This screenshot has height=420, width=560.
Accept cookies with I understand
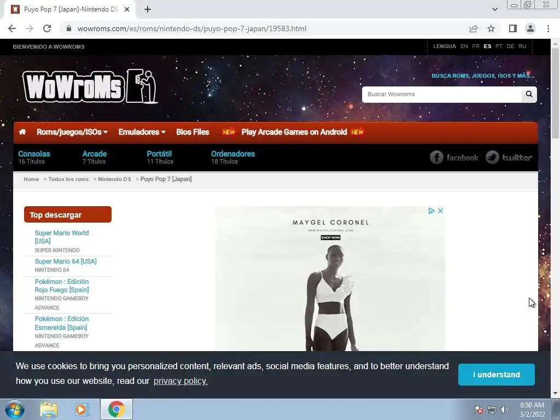pos(497,375)
